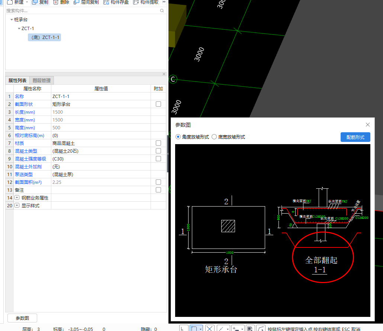Click the plus offset point icon
The width and height of the screenshot is (383, 331).
pyautogui.click(x=236, y=328)
